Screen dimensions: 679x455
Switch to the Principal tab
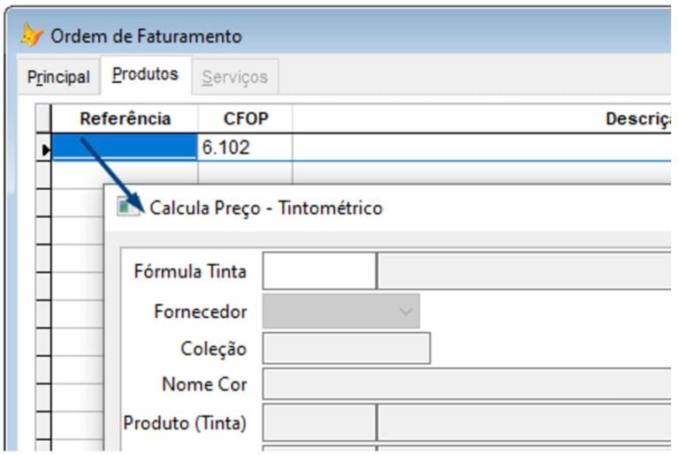click(x=59, y=77)
